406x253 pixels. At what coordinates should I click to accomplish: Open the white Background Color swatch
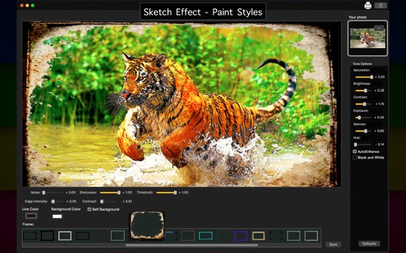coord(57,216)
